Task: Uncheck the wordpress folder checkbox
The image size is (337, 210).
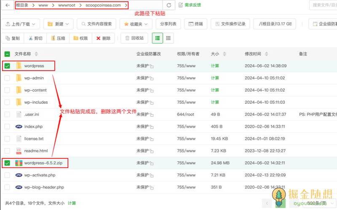Action: [x=7, y=66]
